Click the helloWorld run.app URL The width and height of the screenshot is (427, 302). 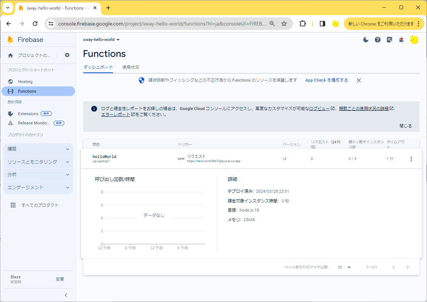[213, 161]
